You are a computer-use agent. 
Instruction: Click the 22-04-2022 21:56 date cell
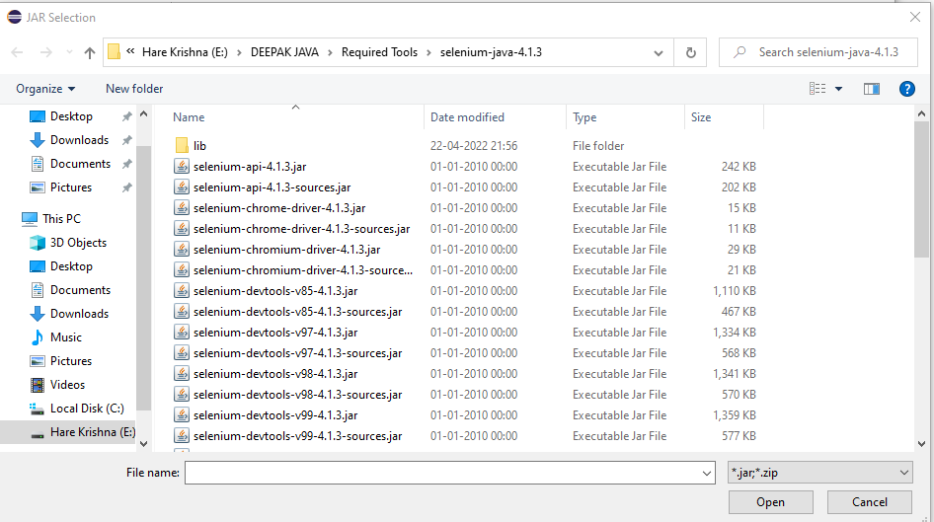[474, 146]
